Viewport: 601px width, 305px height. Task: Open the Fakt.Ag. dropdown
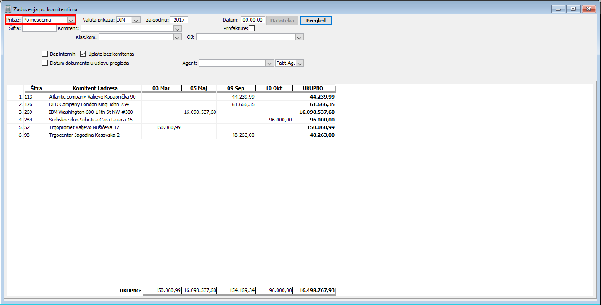click(x=300, y=63)
